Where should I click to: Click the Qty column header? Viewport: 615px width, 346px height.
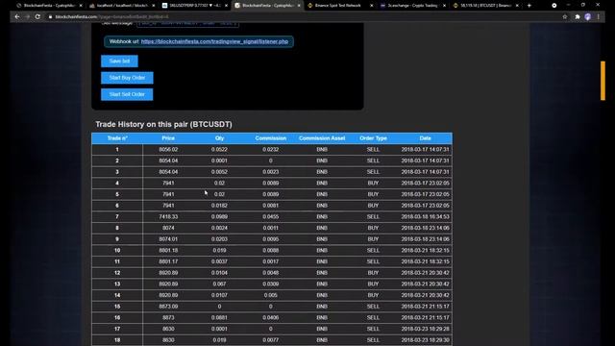[219, 138]
